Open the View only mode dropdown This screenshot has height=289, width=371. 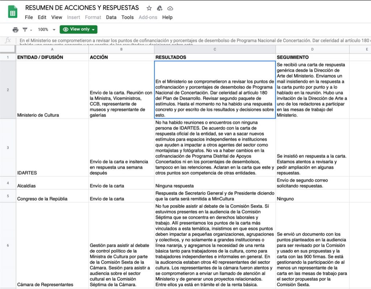[79, 29]
